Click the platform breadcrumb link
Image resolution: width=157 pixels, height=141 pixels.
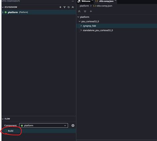[x=84, y=6]
